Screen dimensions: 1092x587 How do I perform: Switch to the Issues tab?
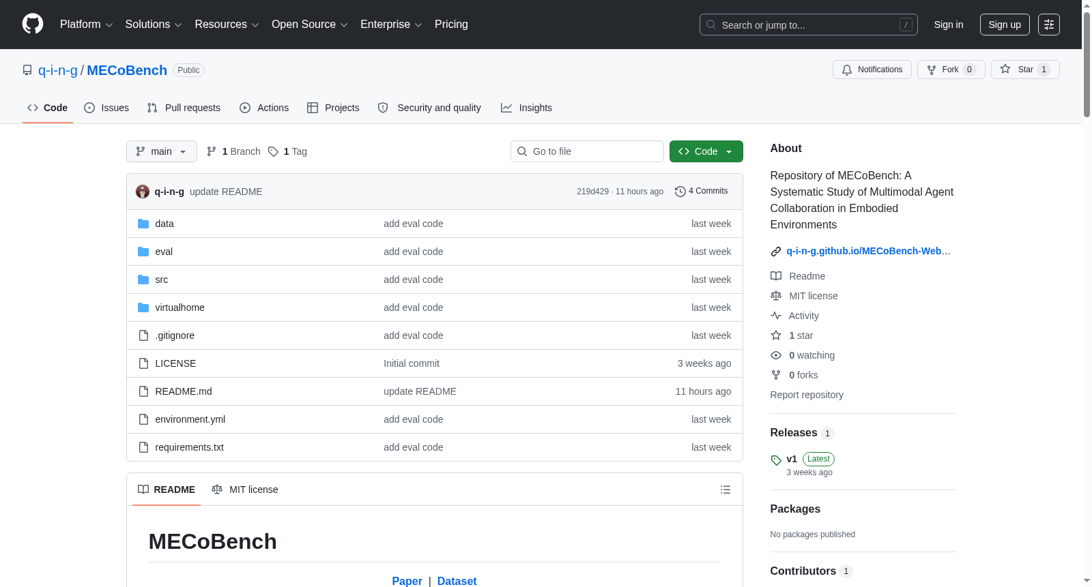(x=106, y=108)
